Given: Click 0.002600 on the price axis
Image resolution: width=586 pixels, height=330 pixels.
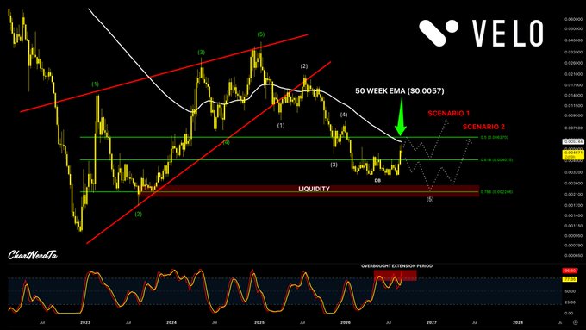Looking at the screenshot, I should (573, 184).
